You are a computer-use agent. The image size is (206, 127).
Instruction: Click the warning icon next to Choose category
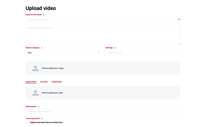(42, 48)
